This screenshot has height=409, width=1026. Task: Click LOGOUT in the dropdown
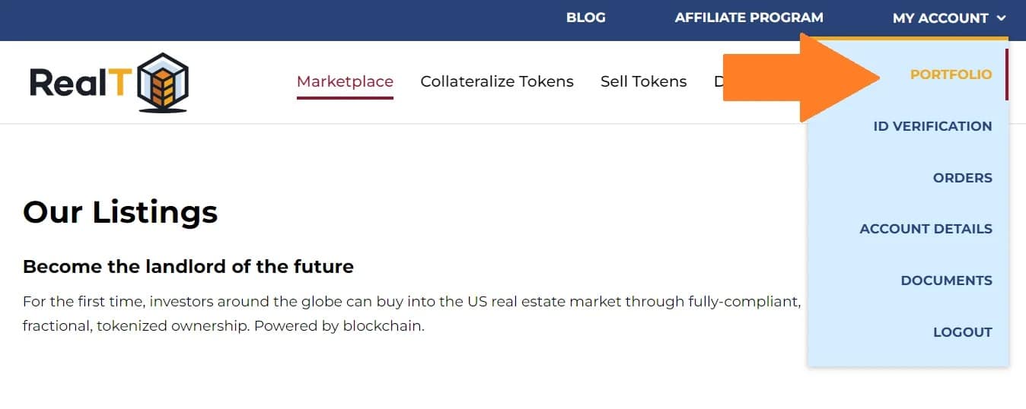coord(962,332)
